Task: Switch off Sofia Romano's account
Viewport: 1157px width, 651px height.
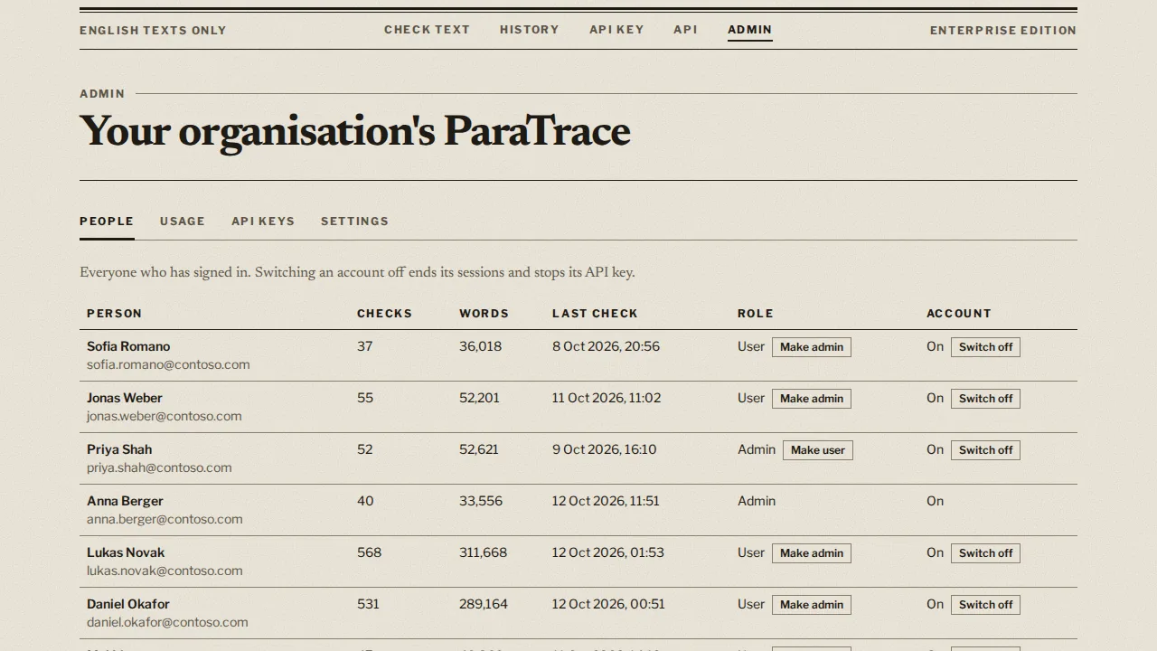Action: [985, 347]
